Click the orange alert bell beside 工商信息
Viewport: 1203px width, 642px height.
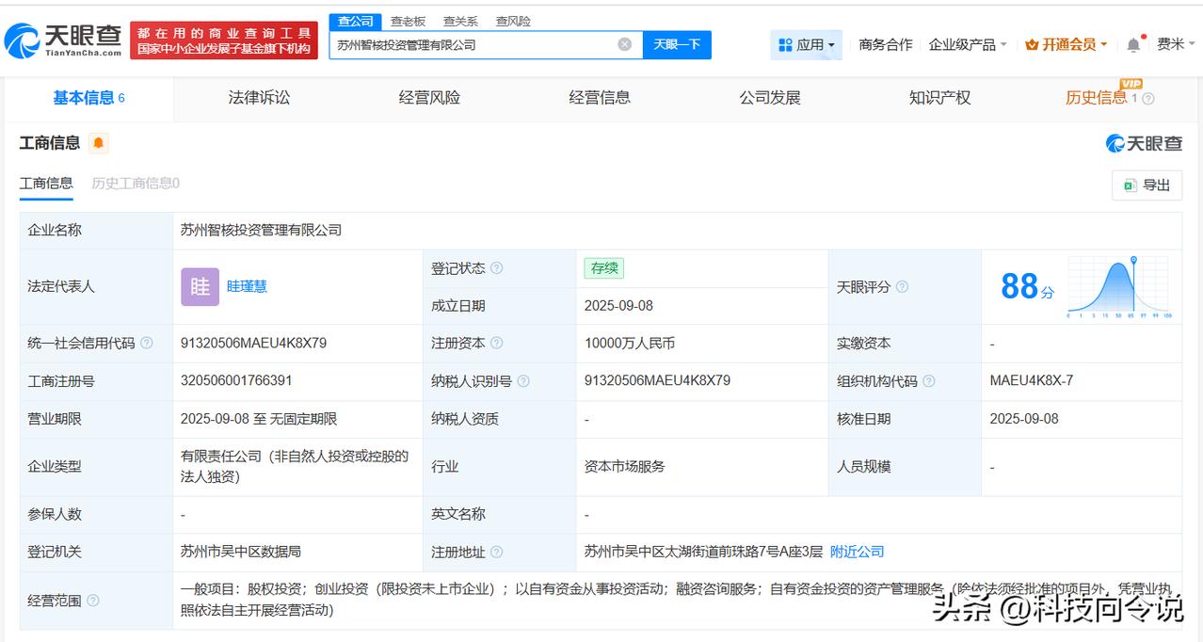[x=99, y=143]
